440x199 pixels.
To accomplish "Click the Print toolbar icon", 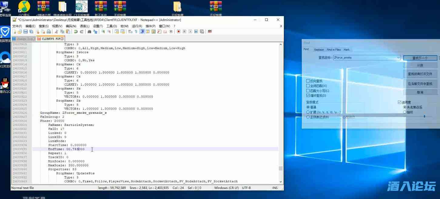I will (x=49, y=32).
